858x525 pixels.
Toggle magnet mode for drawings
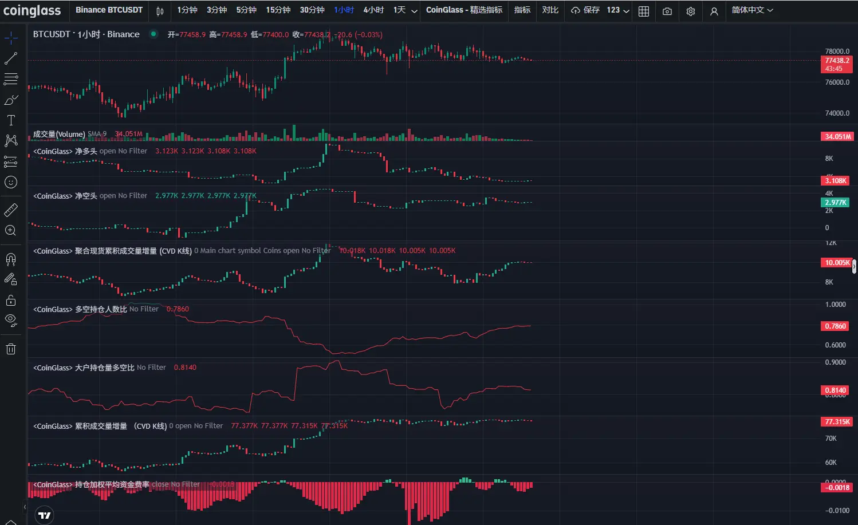point(11,259)
